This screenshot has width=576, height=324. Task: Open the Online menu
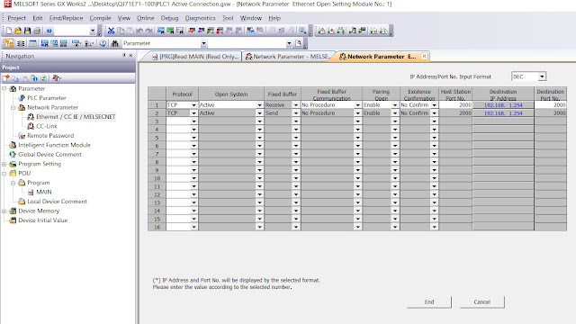146,18
